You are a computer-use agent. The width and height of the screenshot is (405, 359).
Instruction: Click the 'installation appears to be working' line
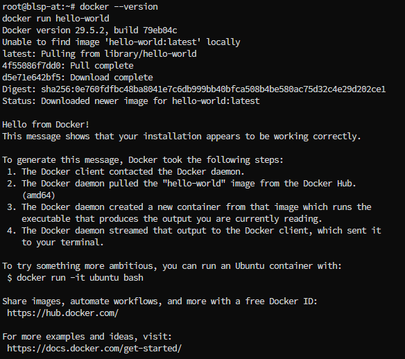(181, 137)
